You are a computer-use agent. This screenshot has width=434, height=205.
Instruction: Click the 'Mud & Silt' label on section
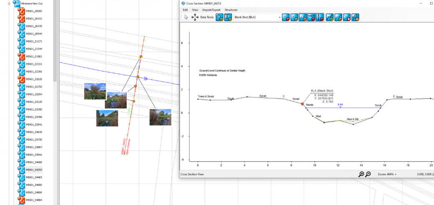click(x=353, y=119)
